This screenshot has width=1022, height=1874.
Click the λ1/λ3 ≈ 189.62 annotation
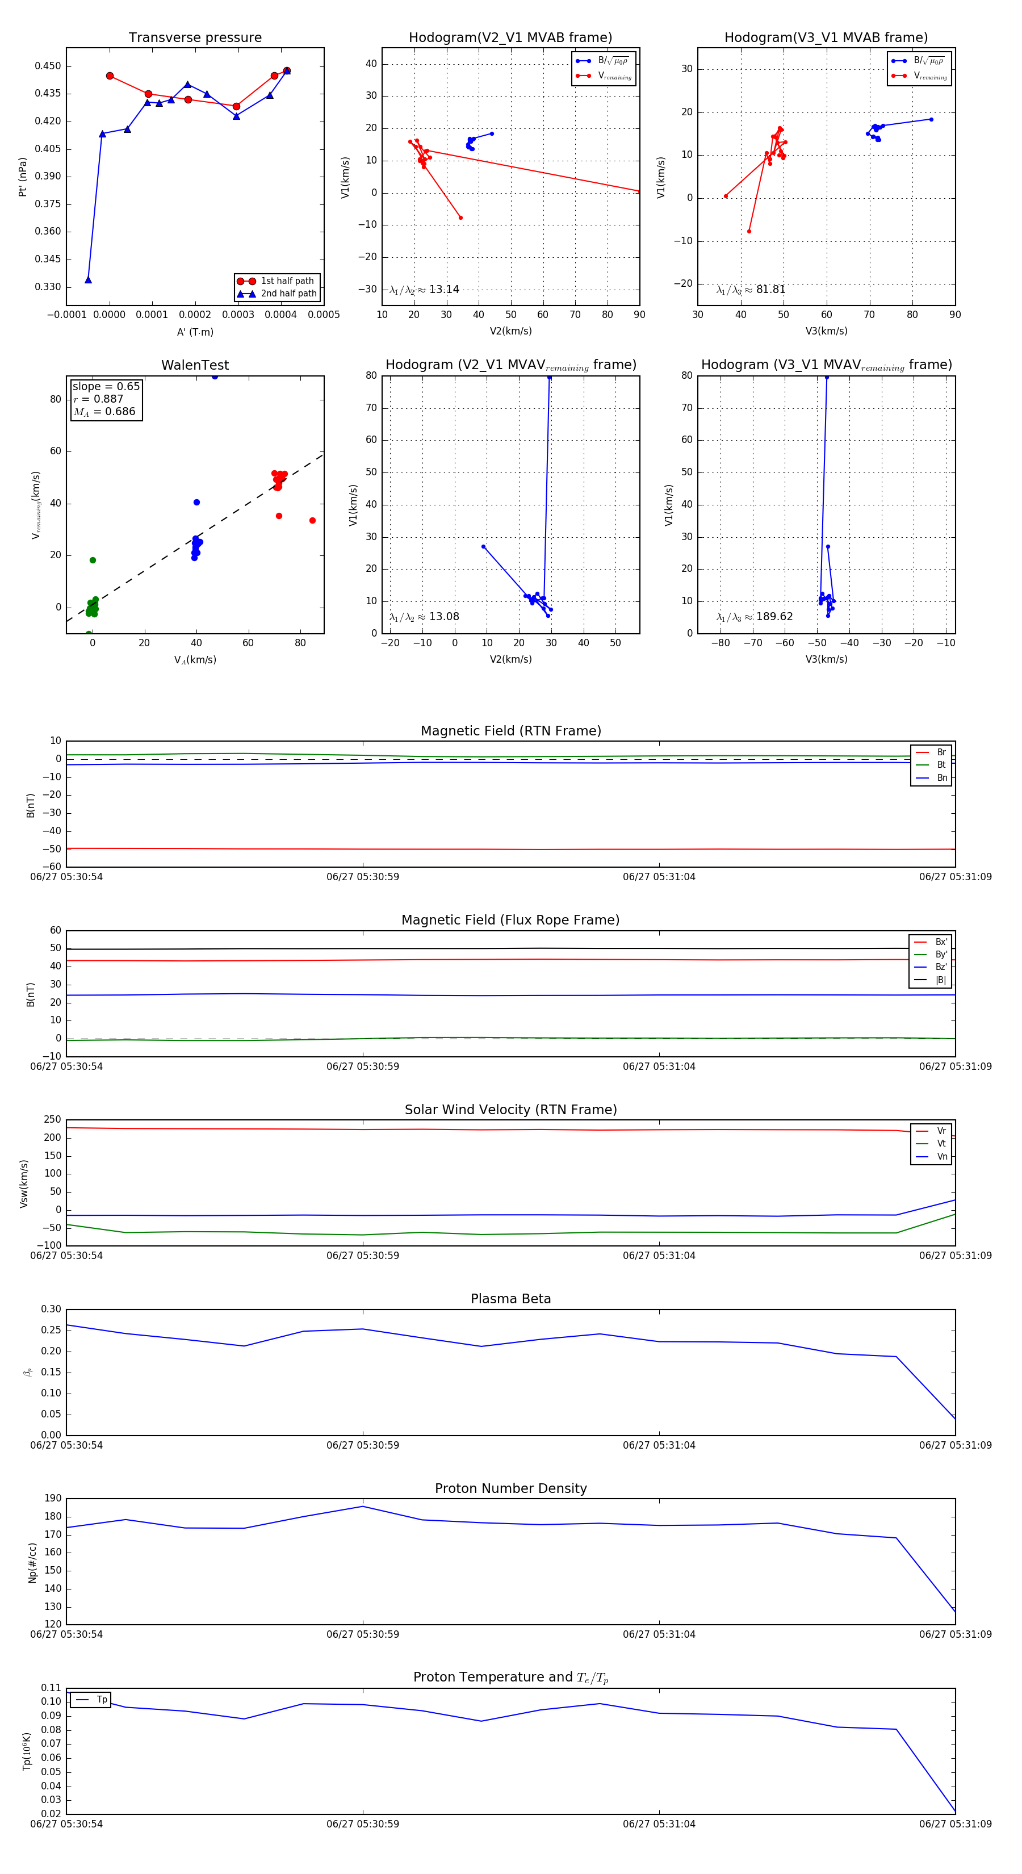755,617
